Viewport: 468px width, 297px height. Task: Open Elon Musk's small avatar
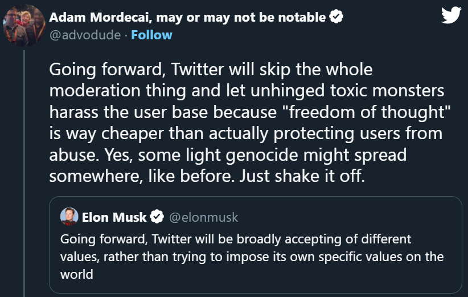69,217
